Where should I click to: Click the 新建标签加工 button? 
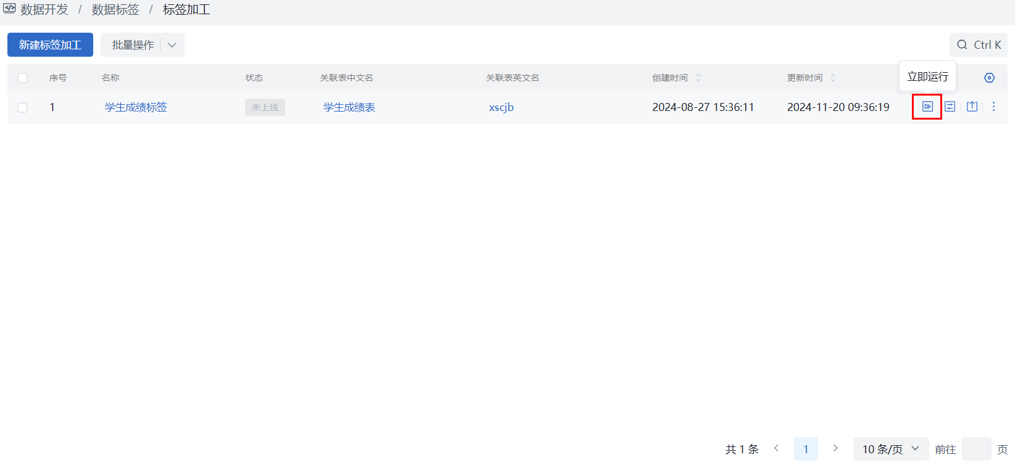pos(50,45)
